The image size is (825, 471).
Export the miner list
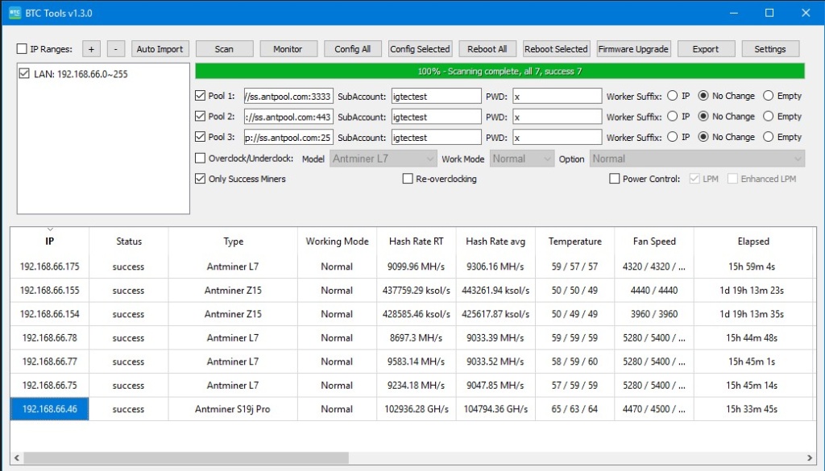tap(706, 49)
